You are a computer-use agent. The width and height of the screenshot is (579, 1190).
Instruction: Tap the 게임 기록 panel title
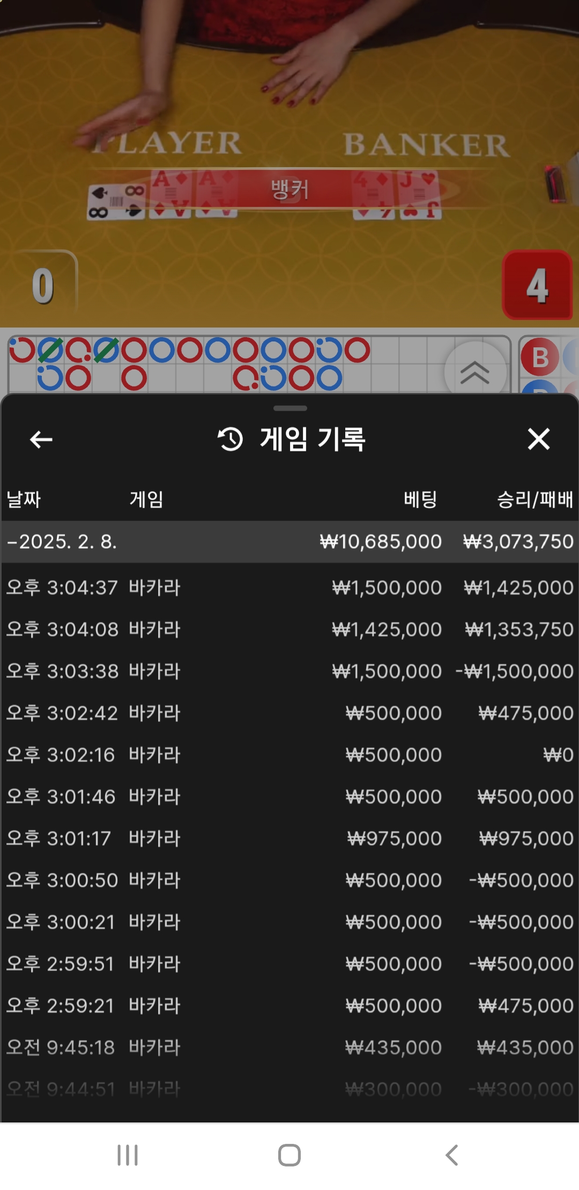pyautogui.click(x=313, y=439)
